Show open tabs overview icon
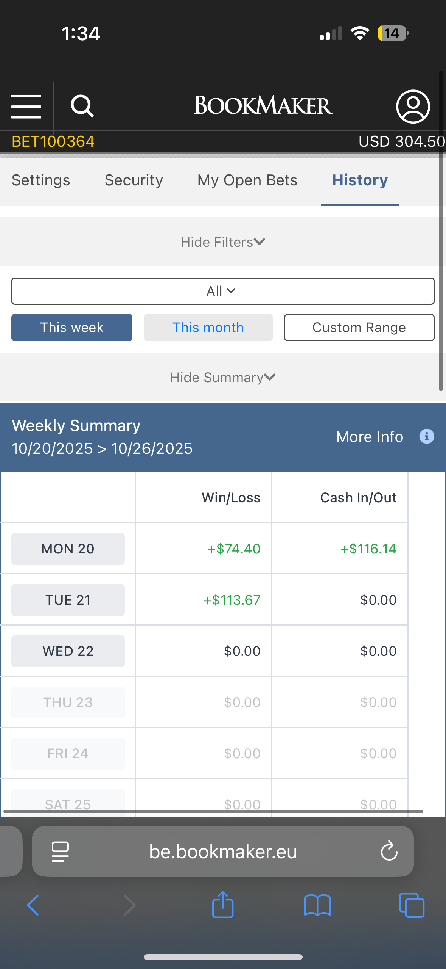446x969 pixels. (x=412, y=905)
